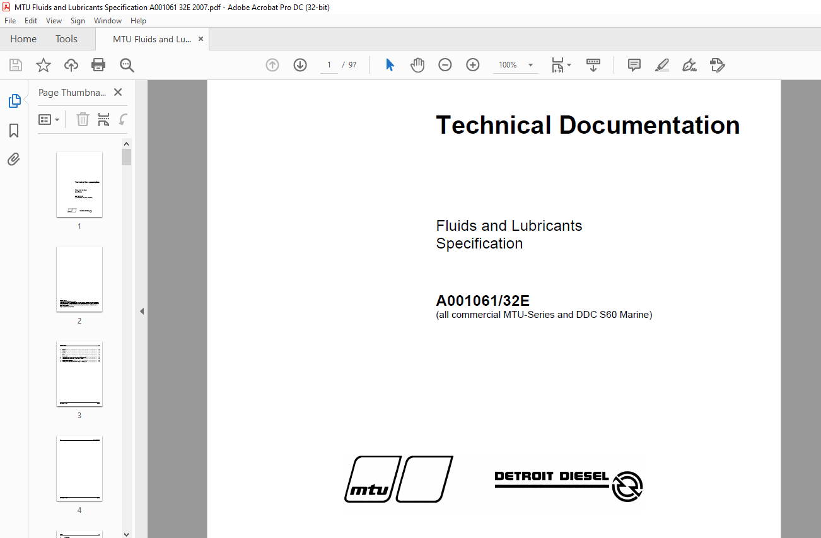Screen dimensions: 821x538
Task: Open the Sign document pen tool
Action: pyautogui.click(x=689, y=65)
